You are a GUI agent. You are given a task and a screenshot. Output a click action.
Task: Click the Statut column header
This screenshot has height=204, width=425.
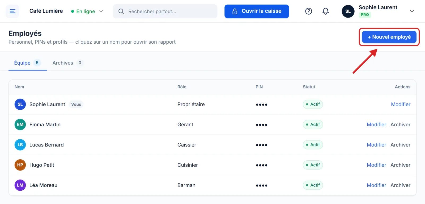point(309,87)
